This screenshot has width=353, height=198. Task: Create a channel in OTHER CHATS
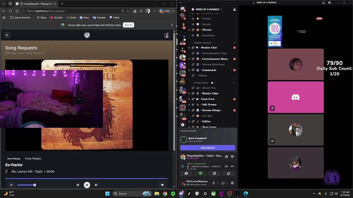234,83
